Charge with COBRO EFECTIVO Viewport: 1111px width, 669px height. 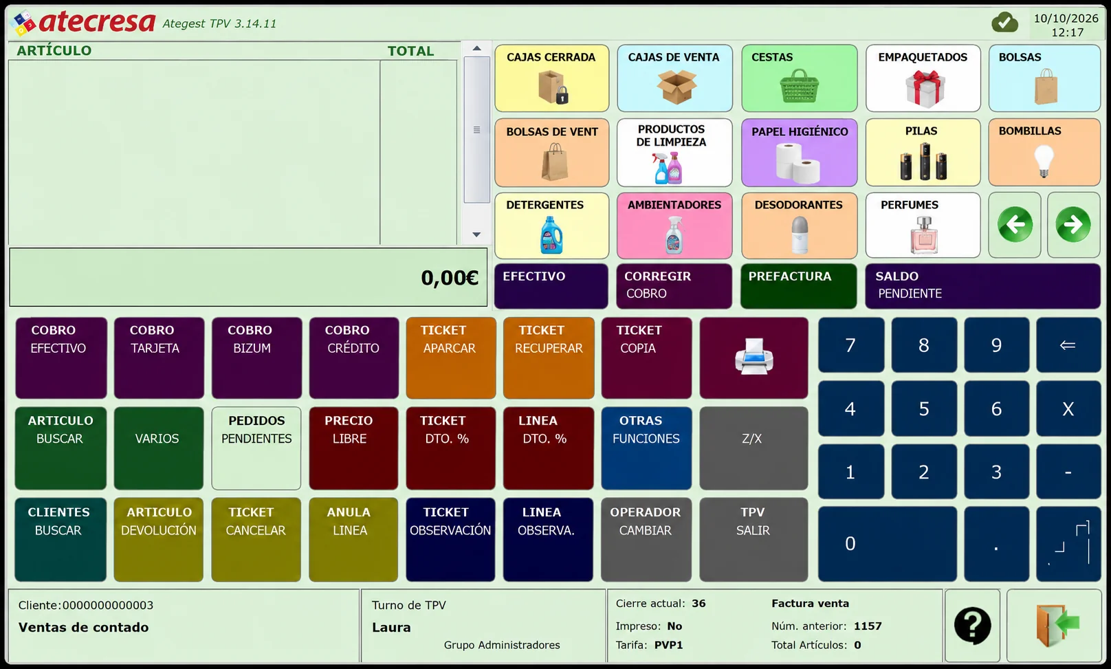pos(61,358)
